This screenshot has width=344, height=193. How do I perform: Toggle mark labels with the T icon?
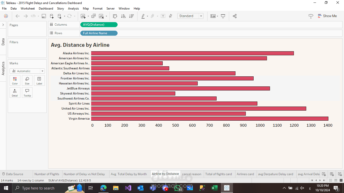click(x=163, y=16)
